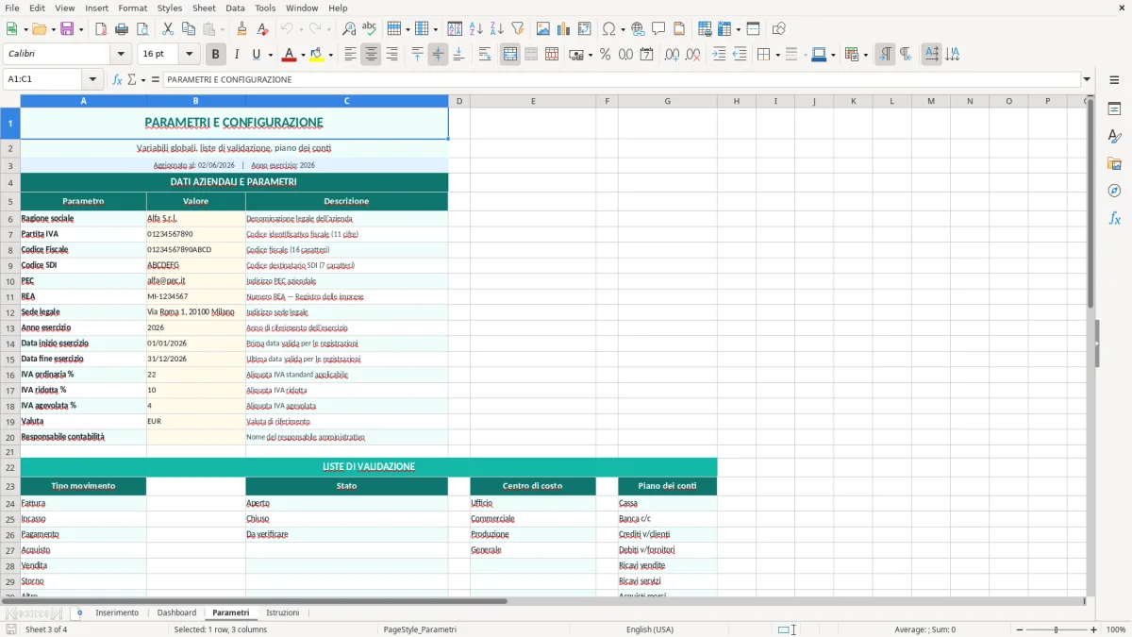This screenshot has width=1132, height=637.
Task: Click the zoom slider in status bar
Action: point(1056,629)
